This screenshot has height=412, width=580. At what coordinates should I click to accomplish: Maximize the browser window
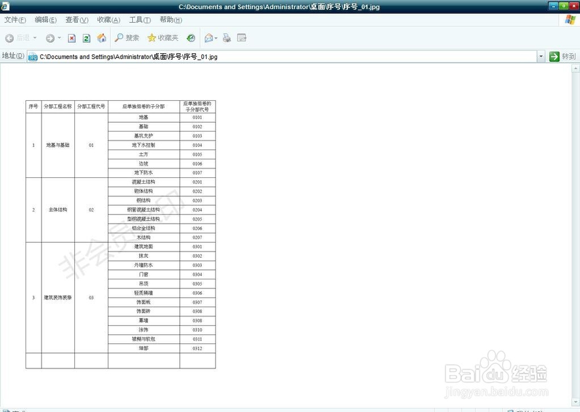(x=563, y=6)
